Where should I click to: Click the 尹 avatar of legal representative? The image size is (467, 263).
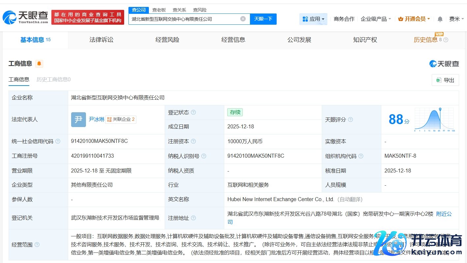[78, 119]
